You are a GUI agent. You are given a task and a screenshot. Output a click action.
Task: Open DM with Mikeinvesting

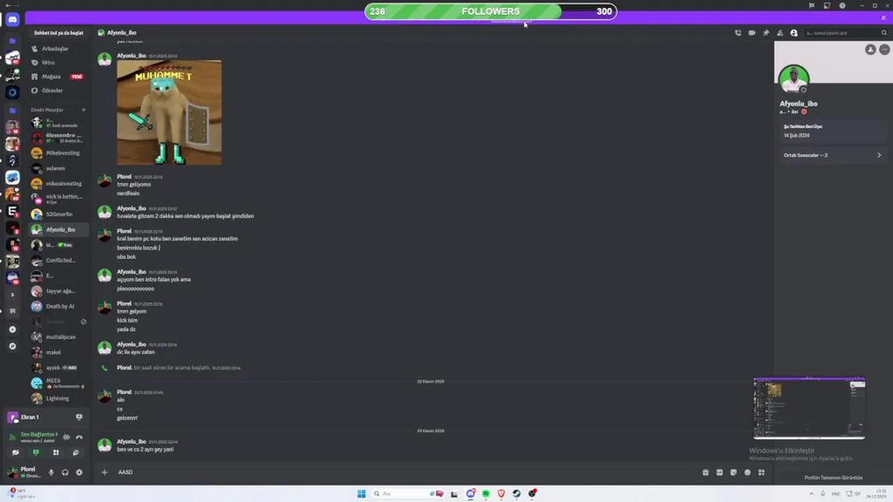60,153
